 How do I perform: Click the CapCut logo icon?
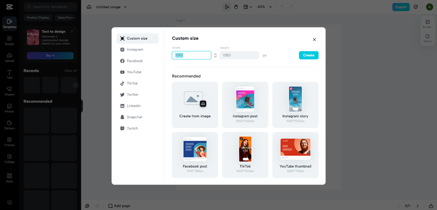coord(9,7)
